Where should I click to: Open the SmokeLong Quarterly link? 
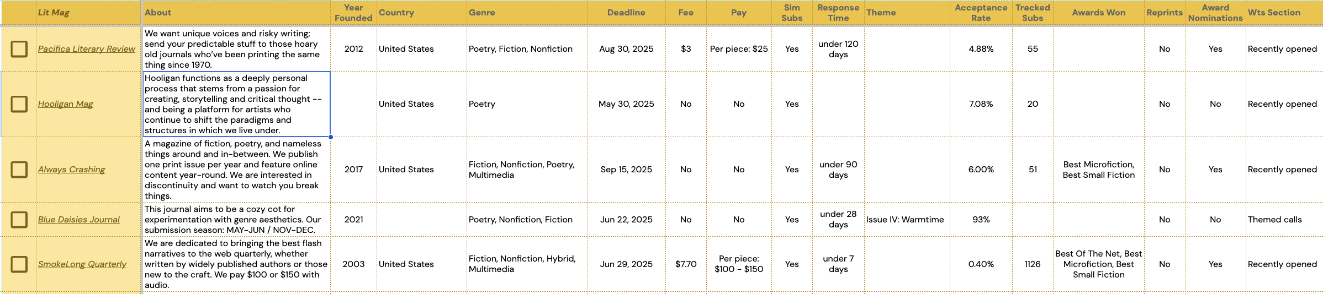tap(82, 264)
